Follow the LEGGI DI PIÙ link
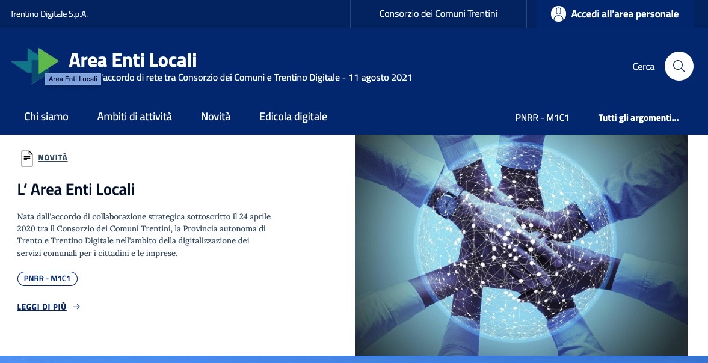Image resolution: width=708 pixels, height=363 pixels. point(42,307)
